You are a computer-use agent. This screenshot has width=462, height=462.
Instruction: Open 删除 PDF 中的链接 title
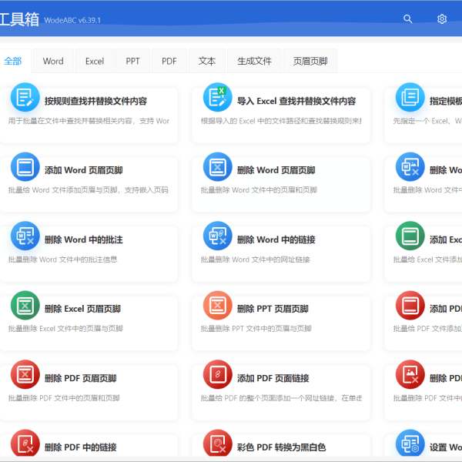pos(80,447)
